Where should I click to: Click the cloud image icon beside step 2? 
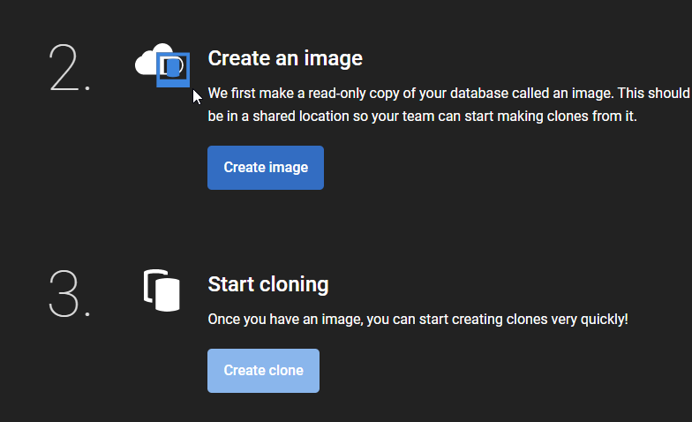(x=162, y=66)
